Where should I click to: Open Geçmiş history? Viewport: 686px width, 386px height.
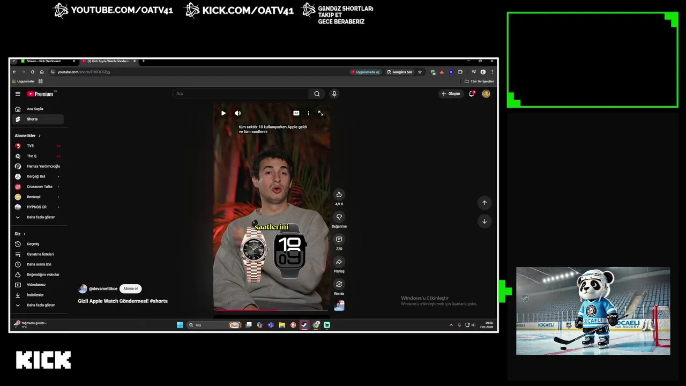pos(38,244)
